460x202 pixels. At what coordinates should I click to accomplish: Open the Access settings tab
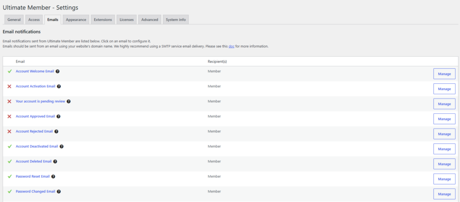tap(34, 20)
